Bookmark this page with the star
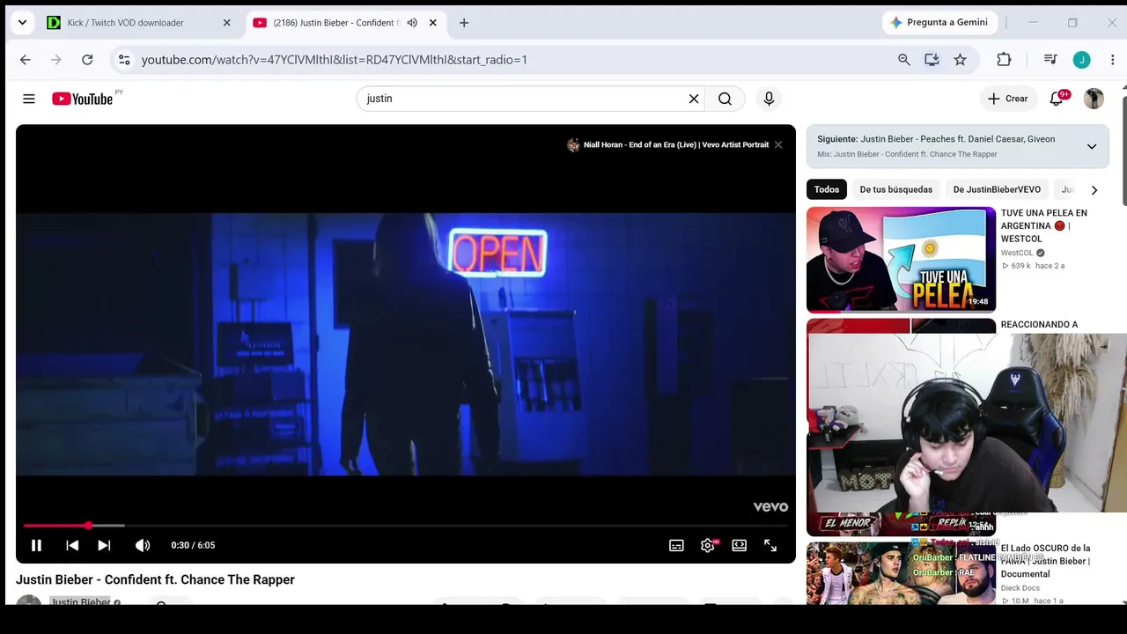The image size is (1127, 634). 960,60
